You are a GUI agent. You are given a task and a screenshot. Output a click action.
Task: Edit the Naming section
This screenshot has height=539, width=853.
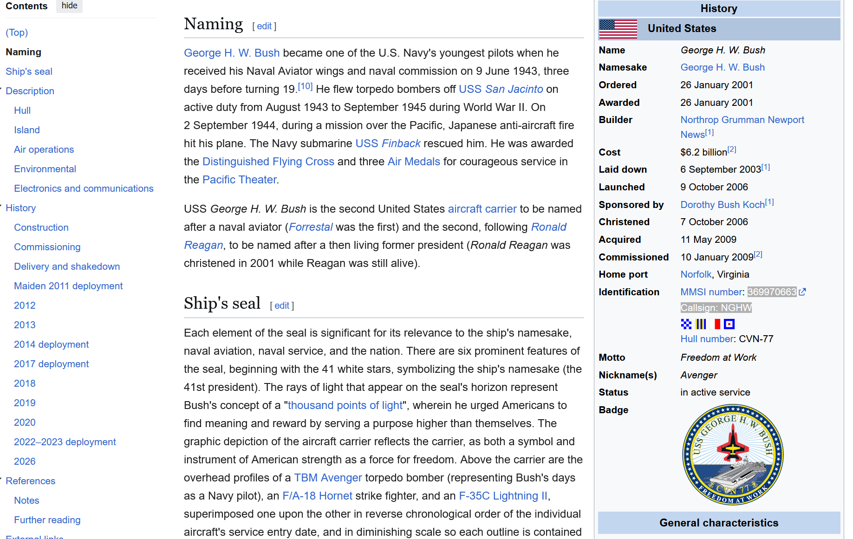point(264,26)
